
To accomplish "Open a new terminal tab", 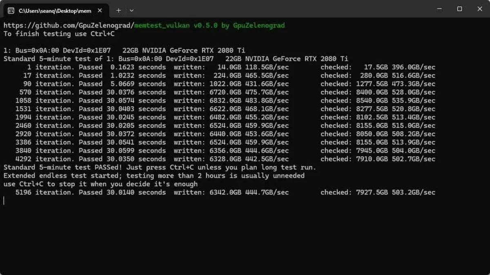I will click(118, 10).
